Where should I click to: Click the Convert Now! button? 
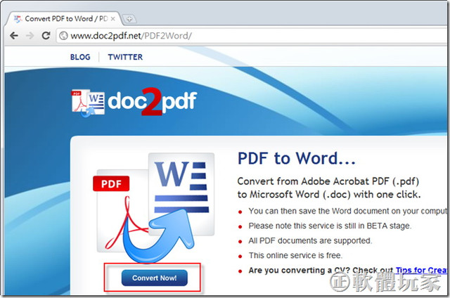155,278
